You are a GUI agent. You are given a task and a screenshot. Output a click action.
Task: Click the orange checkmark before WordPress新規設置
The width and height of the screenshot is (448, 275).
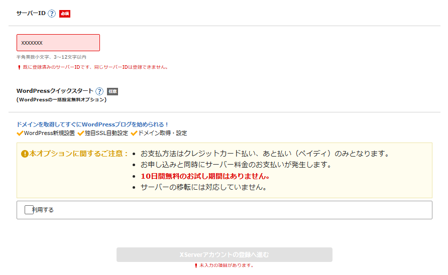point(20,133)
